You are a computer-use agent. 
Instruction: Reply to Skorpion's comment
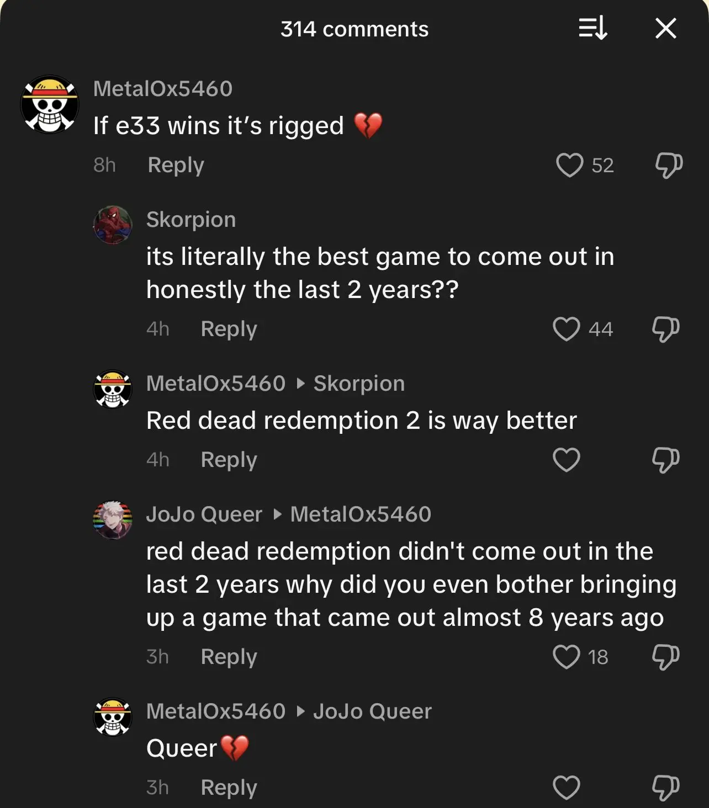pyautogui.click(x=229, y=329)
